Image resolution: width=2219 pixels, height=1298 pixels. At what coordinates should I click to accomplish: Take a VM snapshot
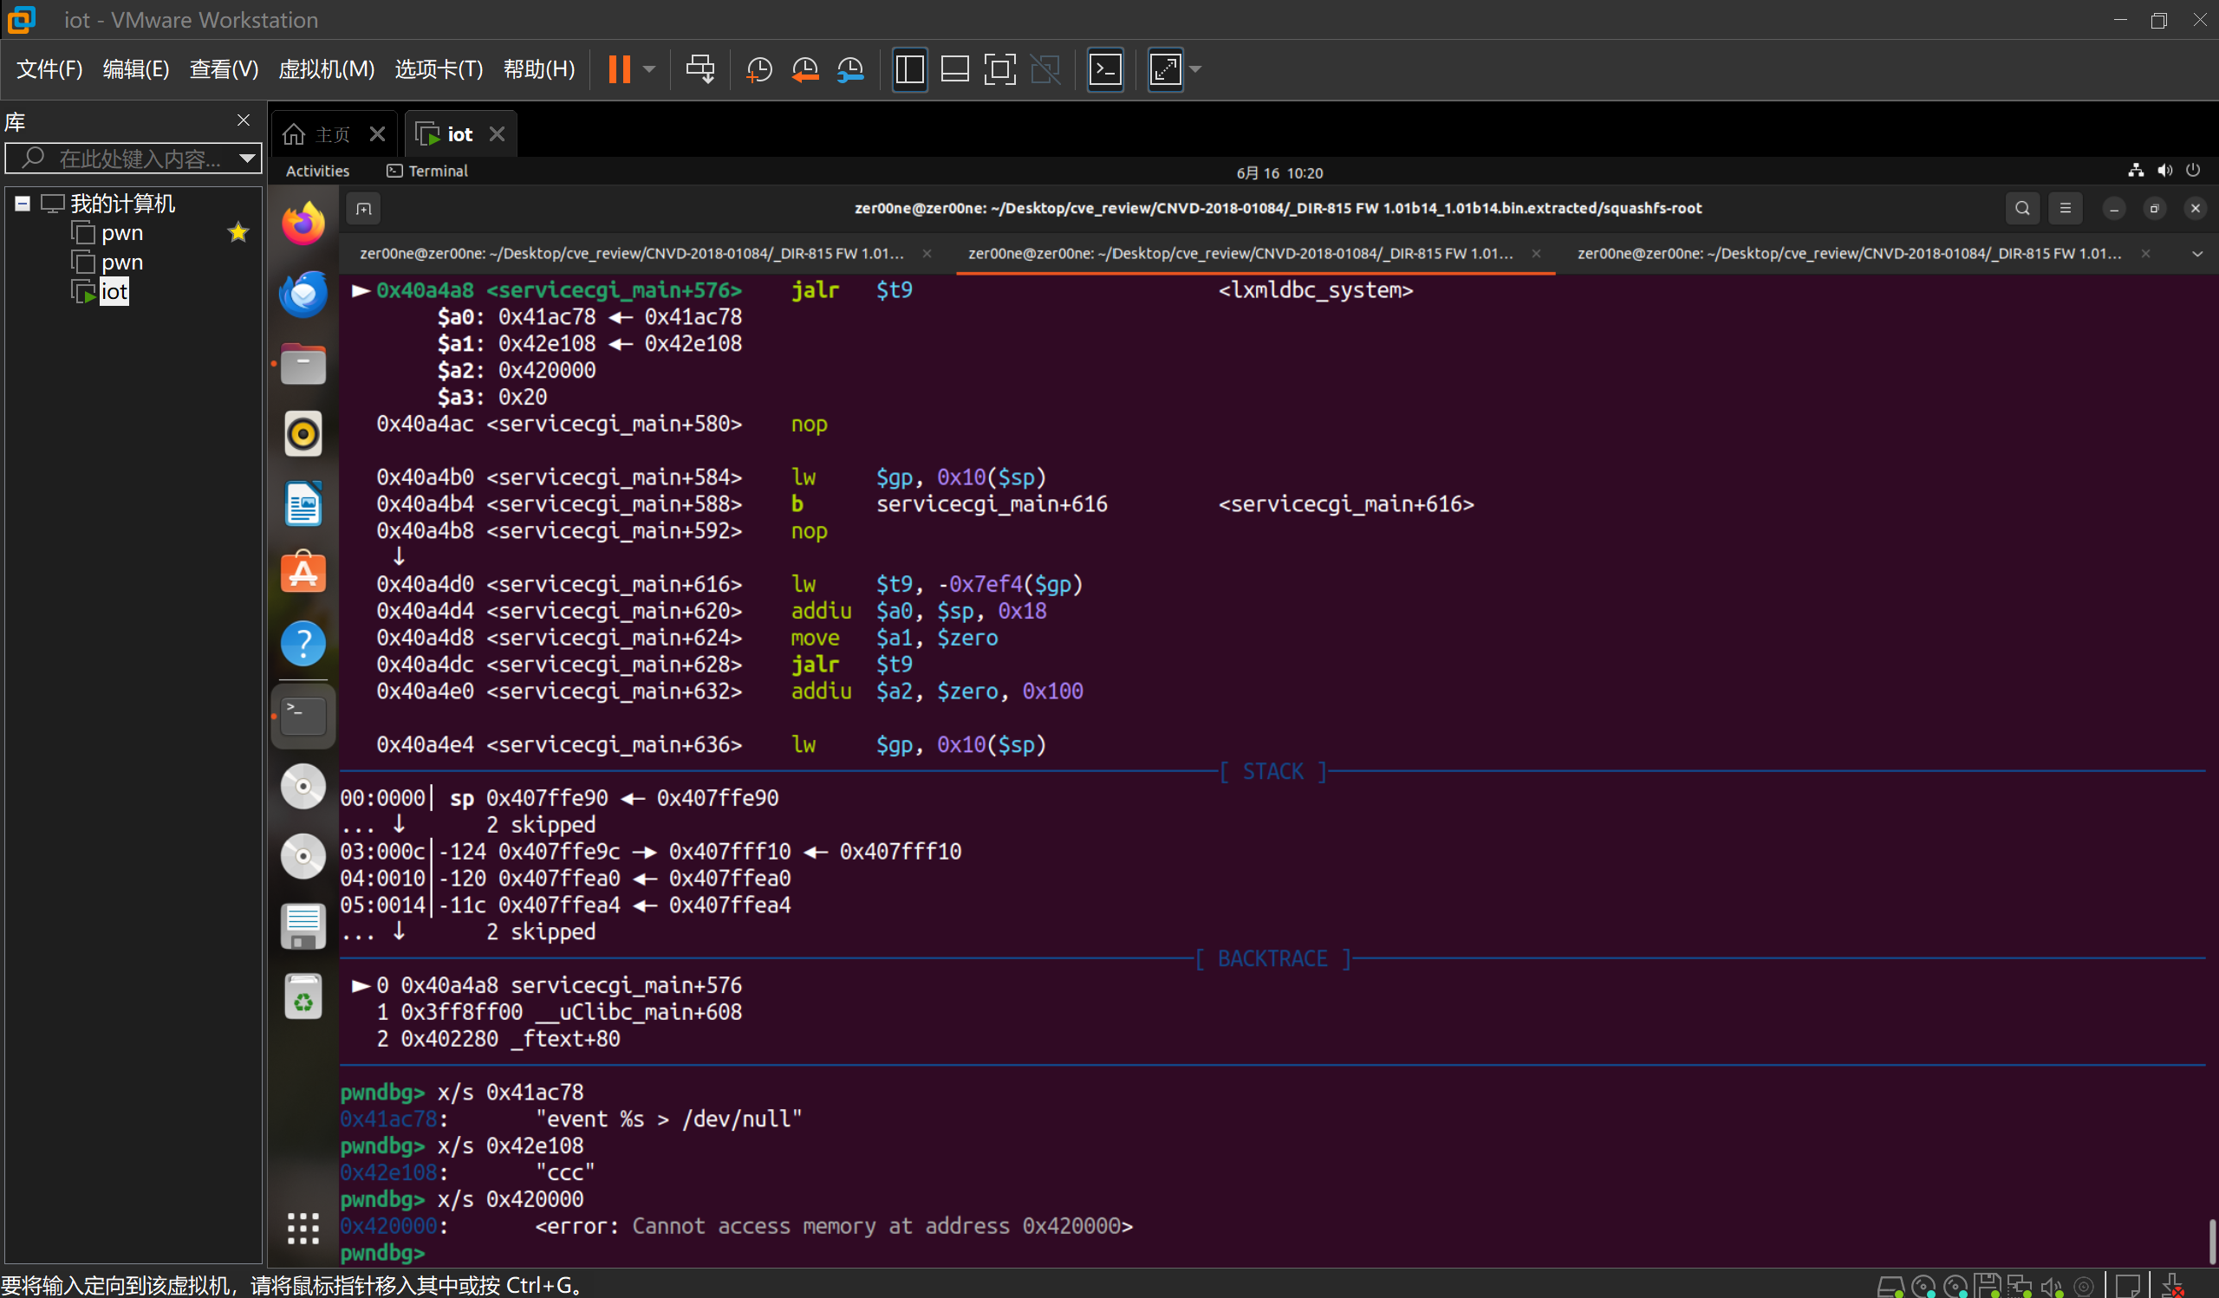[x=759, y=68]
